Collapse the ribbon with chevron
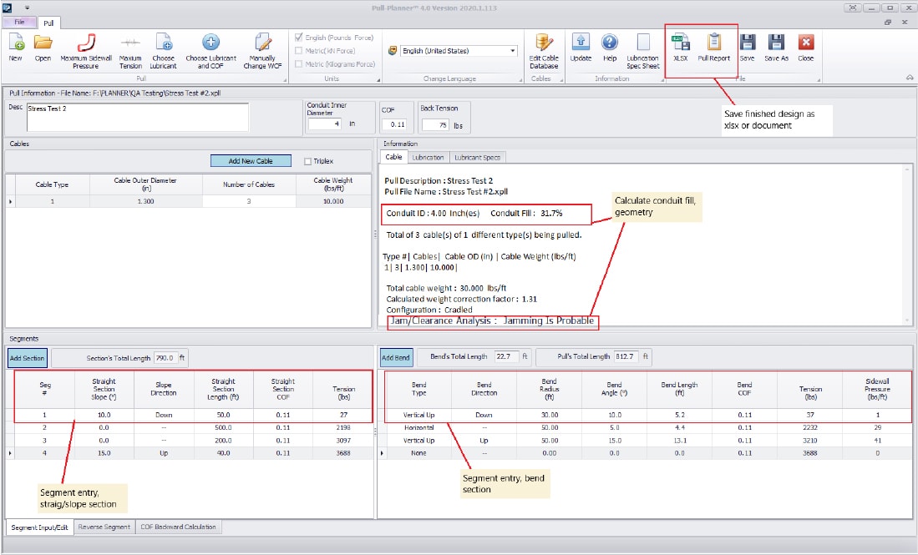 point(909,77)
